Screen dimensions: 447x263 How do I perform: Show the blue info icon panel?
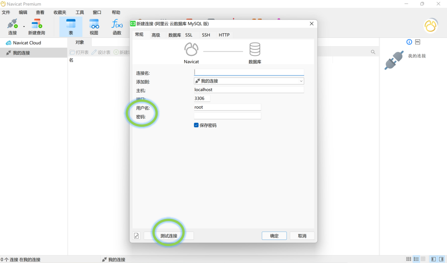pyautogui.click(x=409, y=42)
